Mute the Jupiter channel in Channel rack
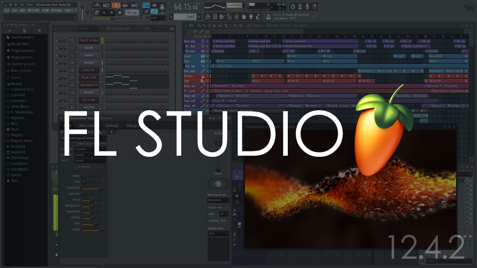This screenshot has width=477, height=268. click(x=56, y=55)
